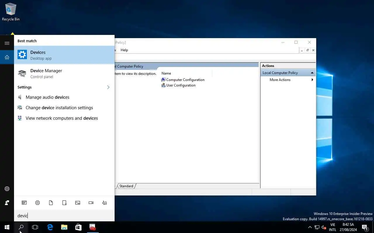Screen dimensions: 374x233
Task: Click the taskbar Search magnifier icon
Action: click(x=21, y=227)
